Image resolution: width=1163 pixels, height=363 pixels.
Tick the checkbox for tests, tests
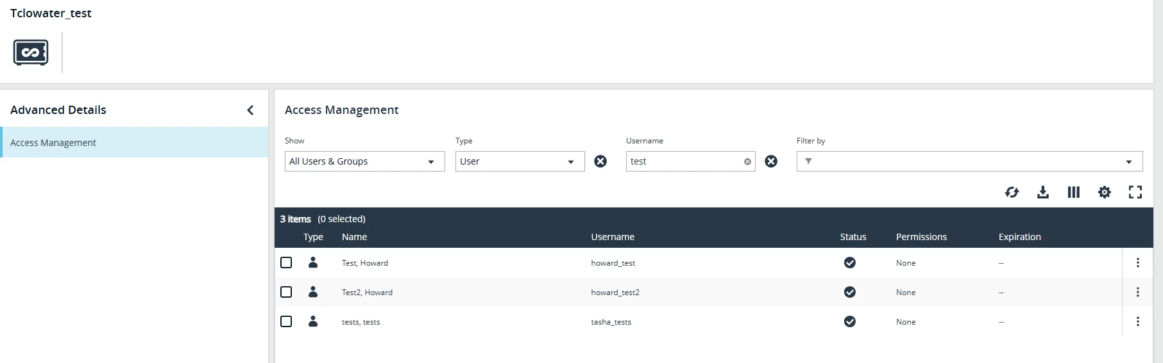(286, 321)
